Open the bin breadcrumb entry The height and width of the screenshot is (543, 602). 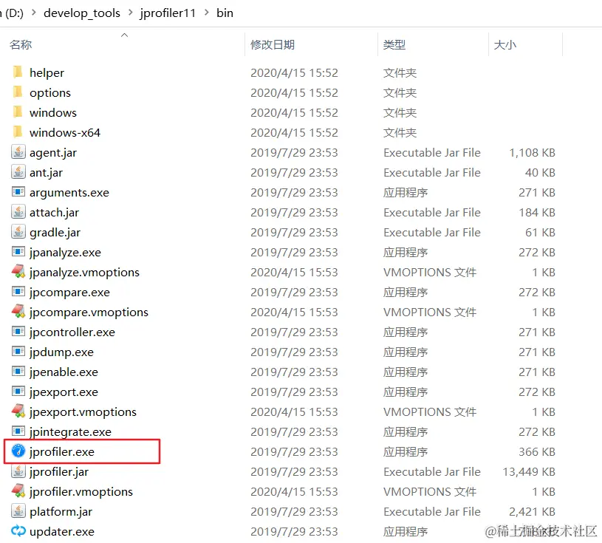coord(225,13)
